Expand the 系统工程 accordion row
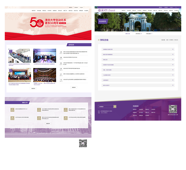 [x=138, y=60]
